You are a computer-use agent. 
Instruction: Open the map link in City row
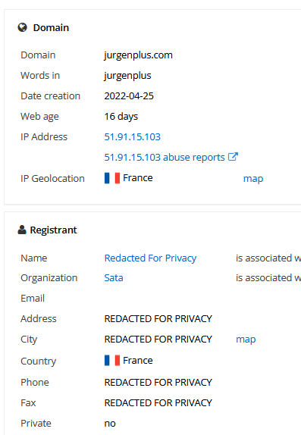pos(246,340)
